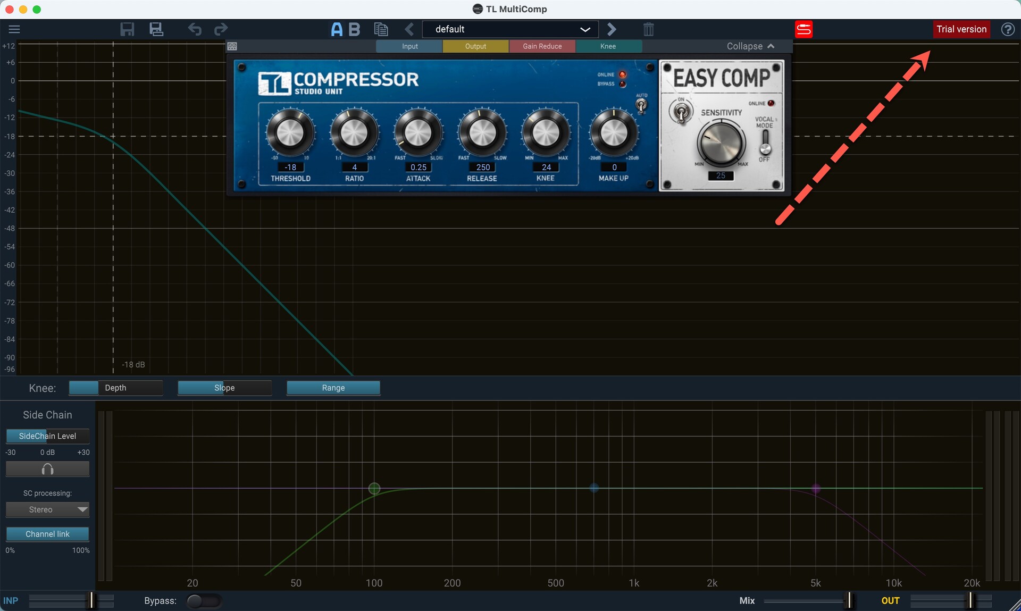Screen dimensions: 1021x611
Task: Click the Attack value field 0.25
Action: (419, 167)
